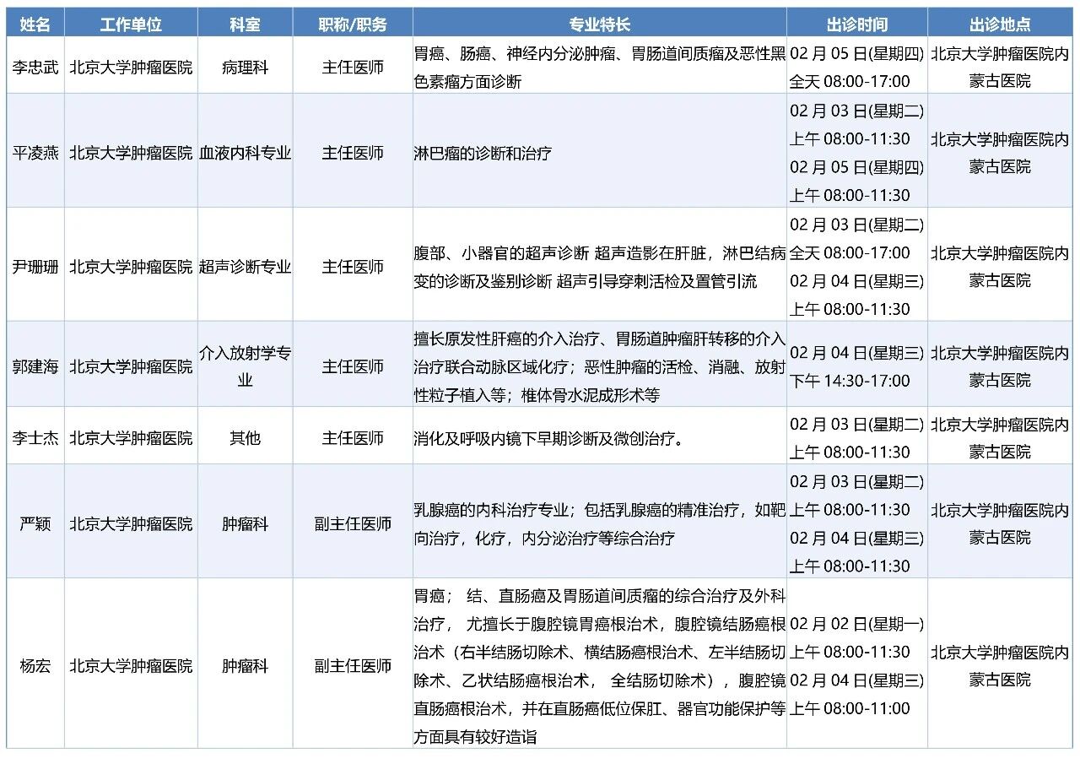1080x764 pixels.
Task: Click the name cell 严颖
Action: coord(35,523)
